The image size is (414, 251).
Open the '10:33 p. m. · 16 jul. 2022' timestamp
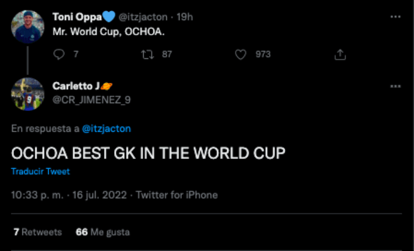69,195
